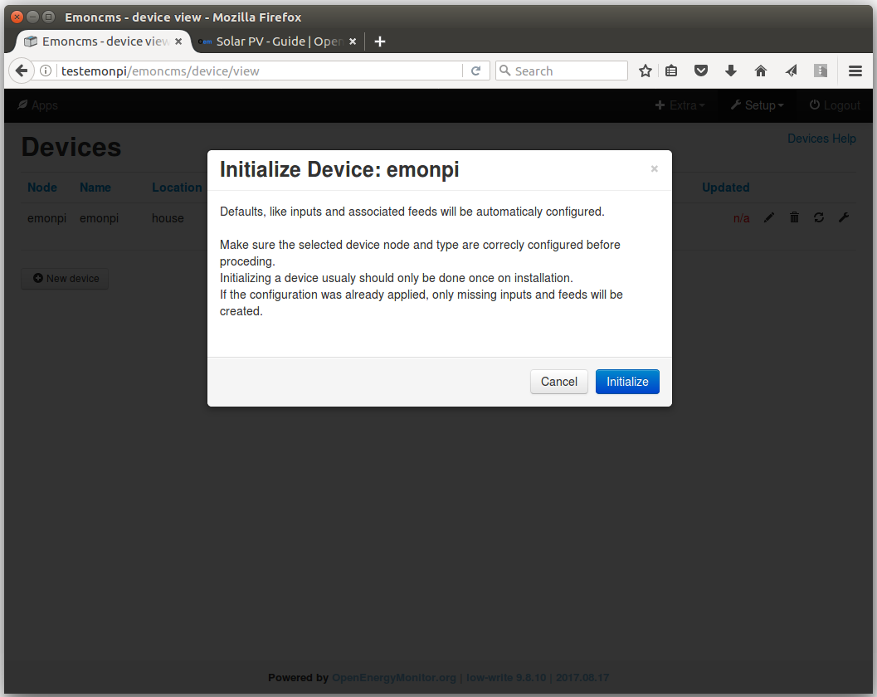Click the wrench configure icon in device row
The width and height of the screenshot is (877, 697).
844,217
